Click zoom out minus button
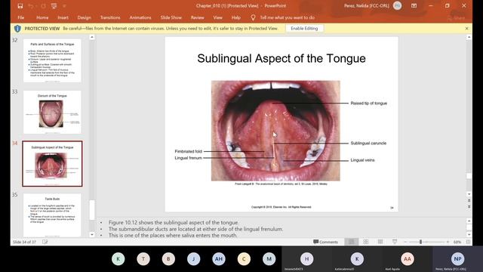This screenshot has height=272, width=483. 406,242
